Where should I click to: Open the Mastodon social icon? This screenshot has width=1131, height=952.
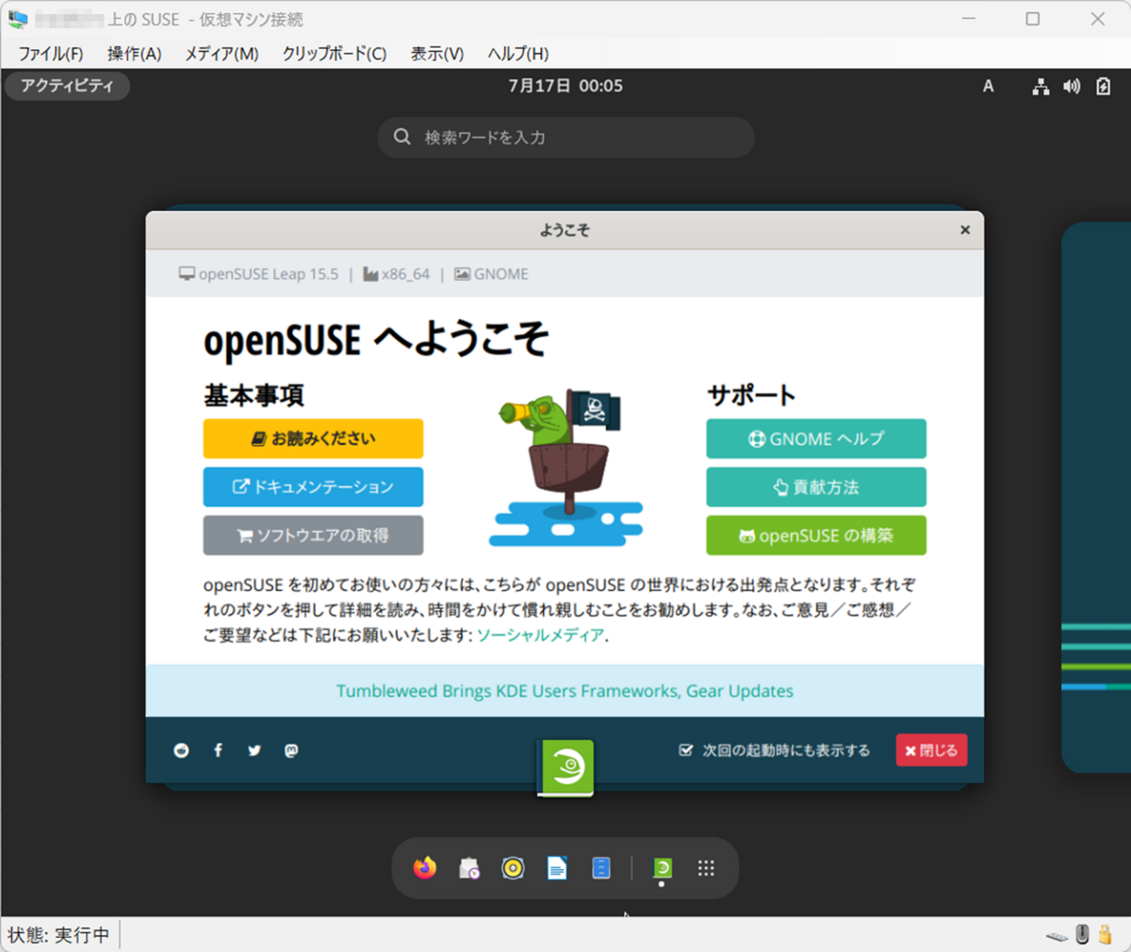(x=291, y=750)
